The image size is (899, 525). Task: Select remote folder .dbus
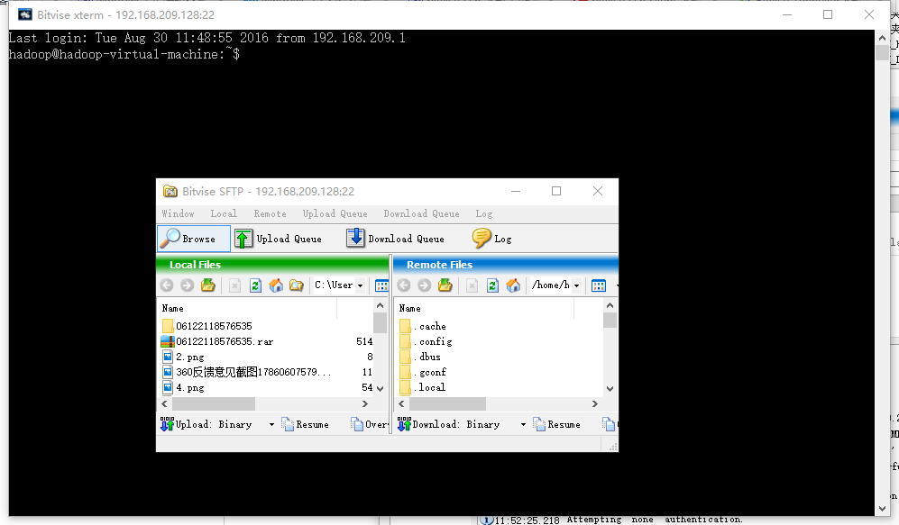(419, 357)
